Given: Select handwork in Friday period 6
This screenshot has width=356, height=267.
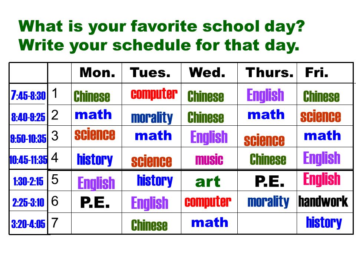Looking at the screenshot, I should click(323, 201).
